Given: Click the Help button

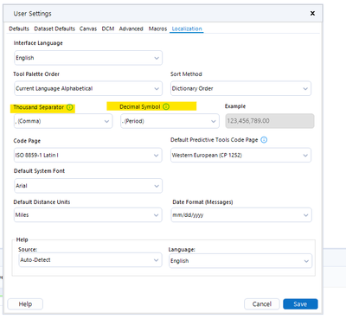Looking at the screenshot, I should point(25,304).
